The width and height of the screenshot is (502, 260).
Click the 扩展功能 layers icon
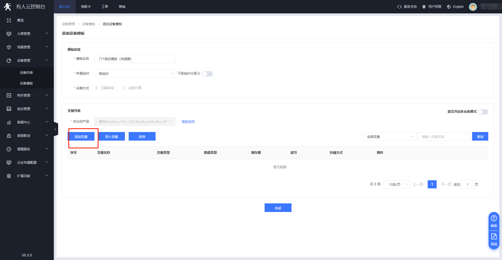[9, 176]
